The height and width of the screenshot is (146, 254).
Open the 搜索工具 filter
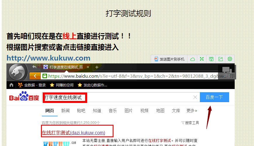coord(190,123)
